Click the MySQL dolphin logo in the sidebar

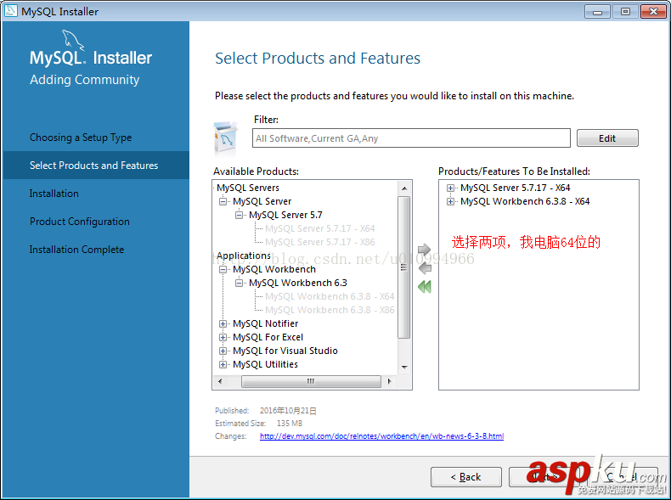[x=73, y=40]
